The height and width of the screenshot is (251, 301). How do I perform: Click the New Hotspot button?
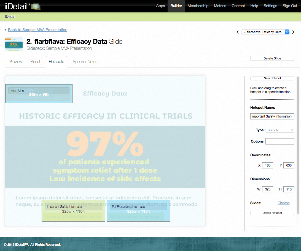[x=272, y=78]
